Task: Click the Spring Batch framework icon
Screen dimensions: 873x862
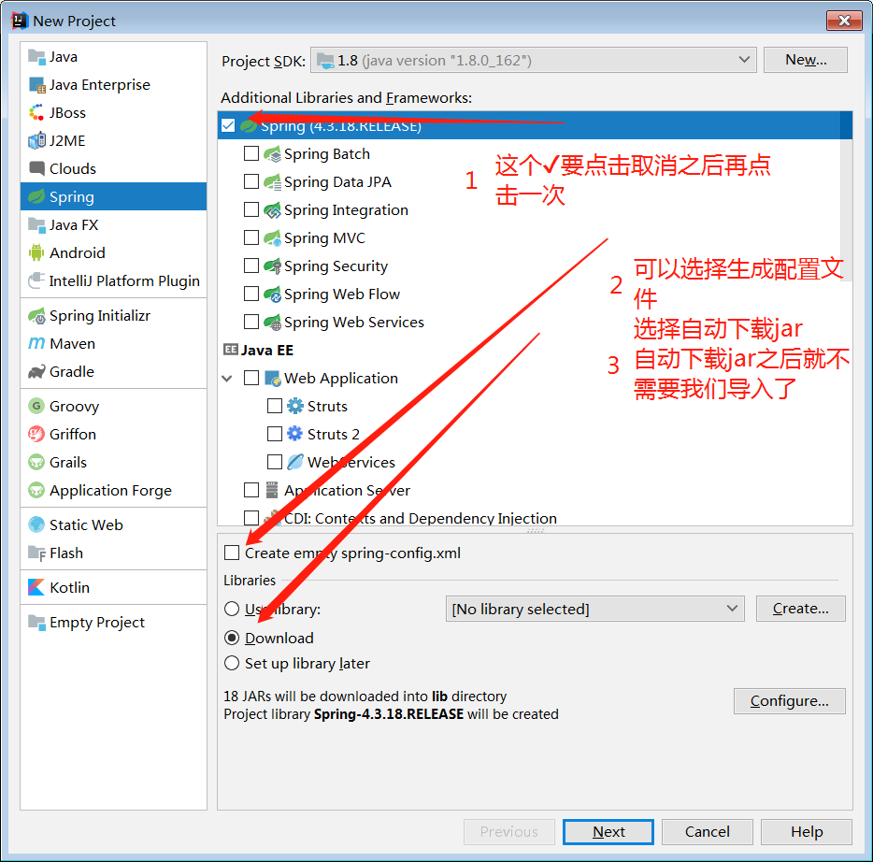Action: coord(272,154)
